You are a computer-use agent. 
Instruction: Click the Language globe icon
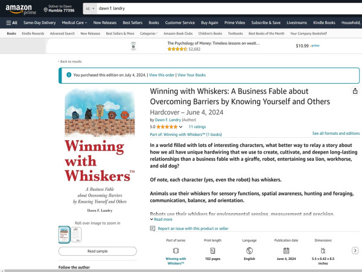(x=249, y=250)
